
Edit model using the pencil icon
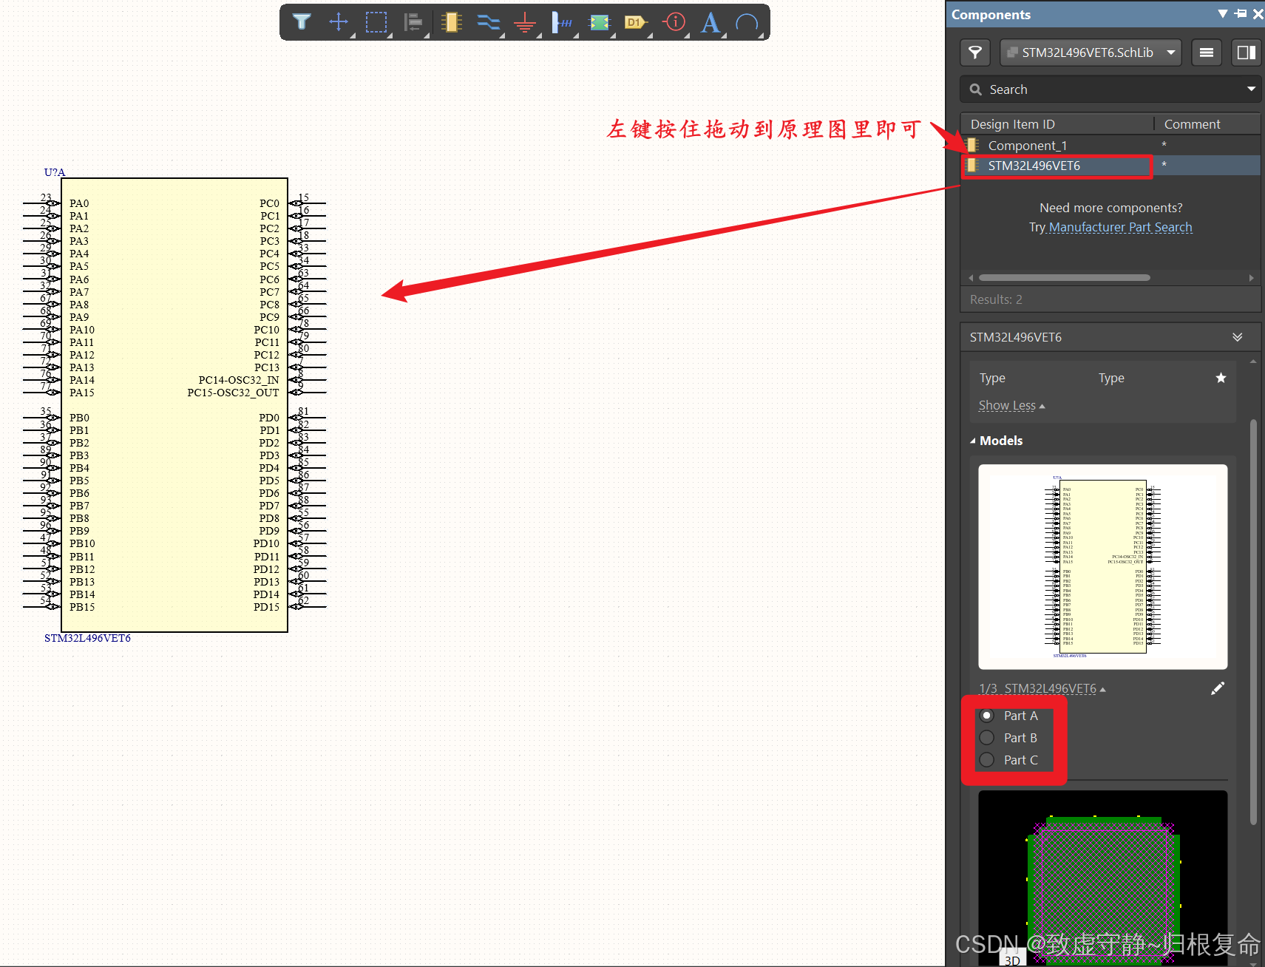click(1218, 688)
